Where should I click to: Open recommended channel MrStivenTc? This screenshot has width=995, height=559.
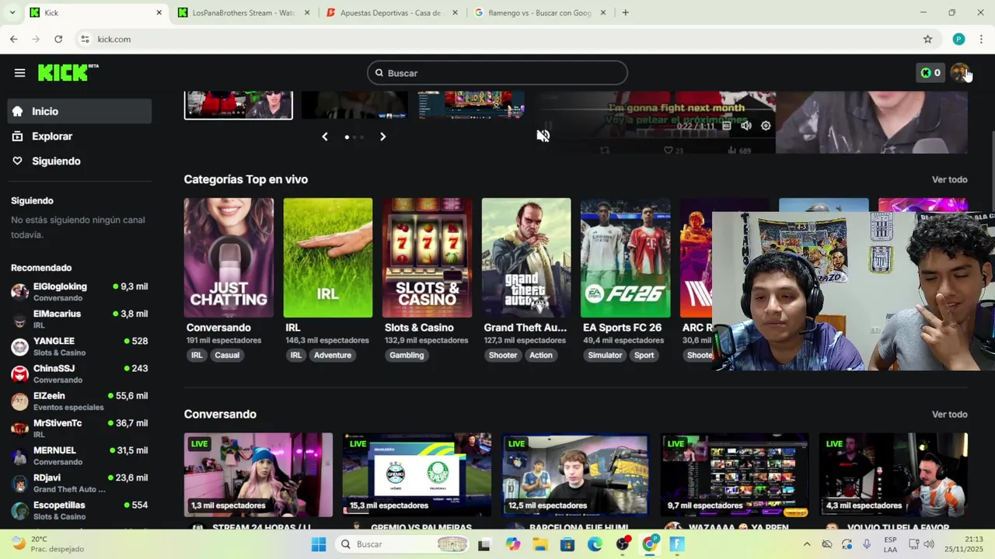pos(79,429)
